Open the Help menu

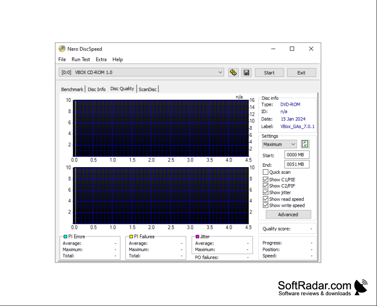pos(118,59)
